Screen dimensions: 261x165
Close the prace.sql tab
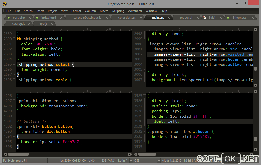pos(198,18)
